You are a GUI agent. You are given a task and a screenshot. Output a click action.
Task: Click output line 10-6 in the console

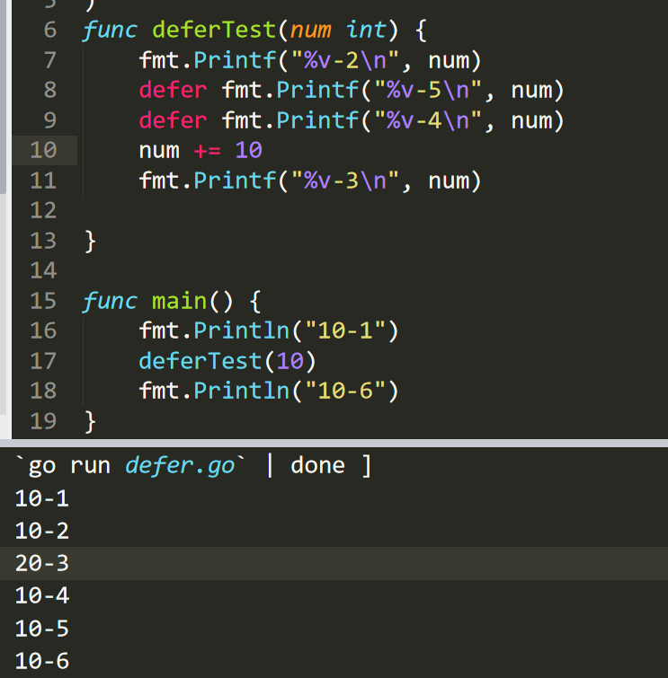[x=42, y=661]
